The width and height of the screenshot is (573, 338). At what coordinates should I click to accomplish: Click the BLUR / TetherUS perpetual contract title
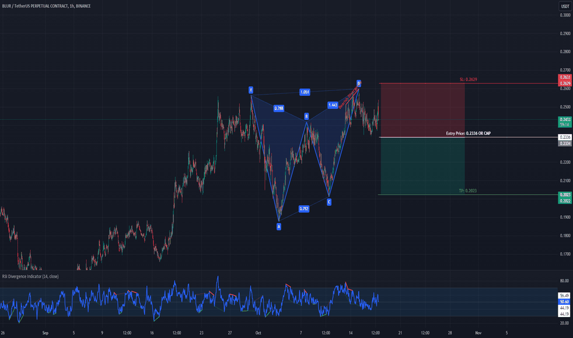46,6
